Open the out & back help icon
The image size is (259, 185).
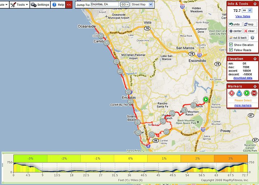tap(253, 38)
